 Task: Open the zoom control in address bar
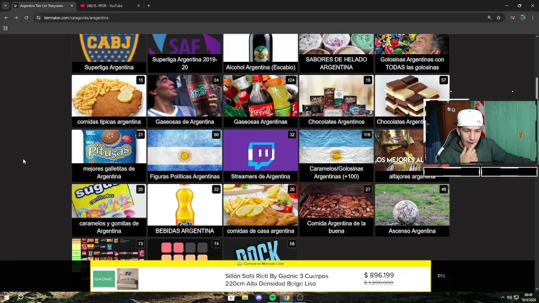pos(489,18)
